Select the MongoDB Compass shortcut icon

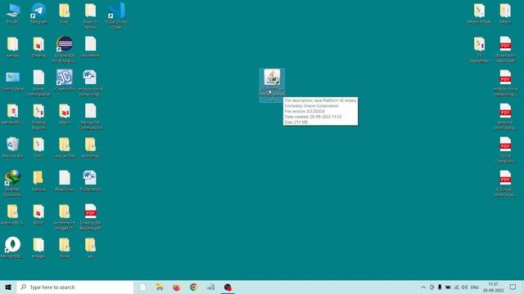13,247
